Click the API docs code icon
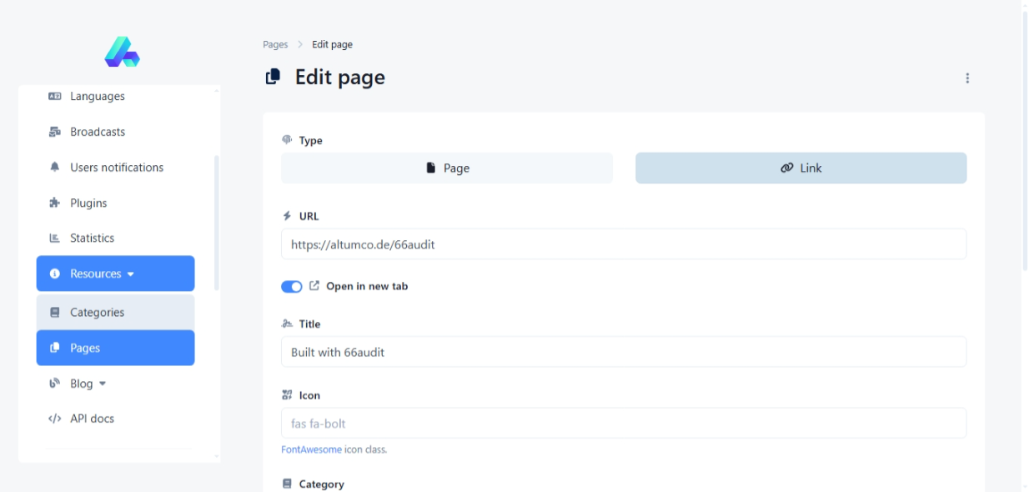The height and width of the screenshot is (492, 1029). [55, 419]
